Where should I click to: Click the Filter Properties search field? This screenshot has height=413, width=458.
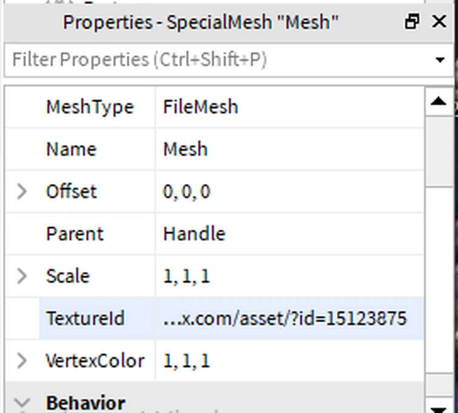(218, 60)
